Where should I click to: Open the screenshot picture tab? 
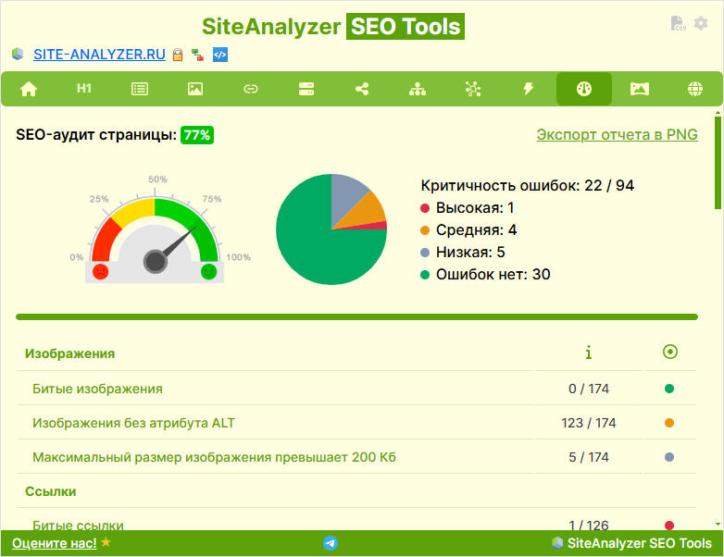(x=640, y=89)
